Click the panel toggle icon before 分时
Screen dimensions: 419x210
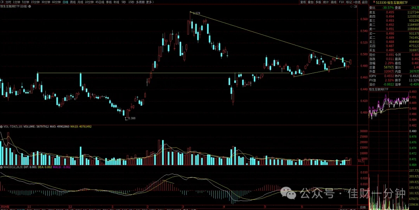(x=2, y=2)
